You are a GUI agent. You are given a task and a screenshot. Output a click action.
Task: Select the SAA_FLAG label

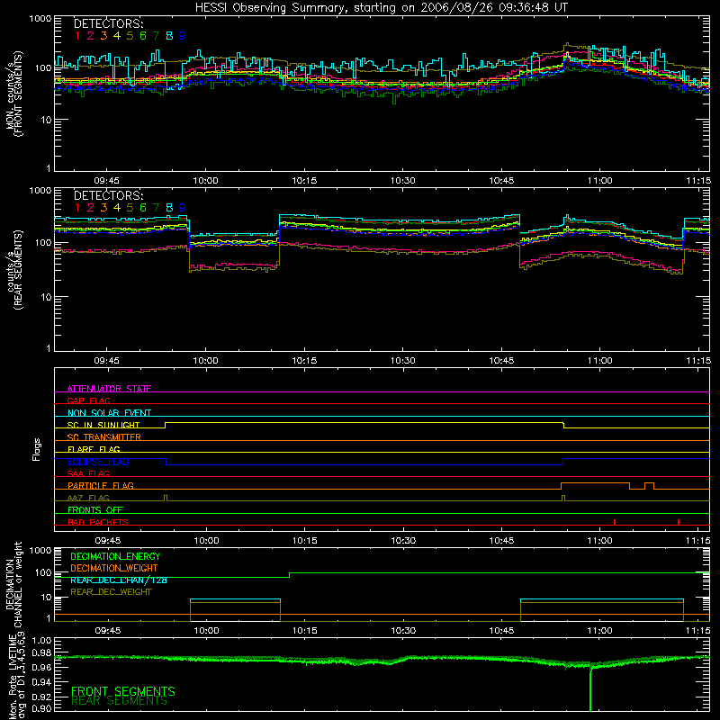point(88,473)
